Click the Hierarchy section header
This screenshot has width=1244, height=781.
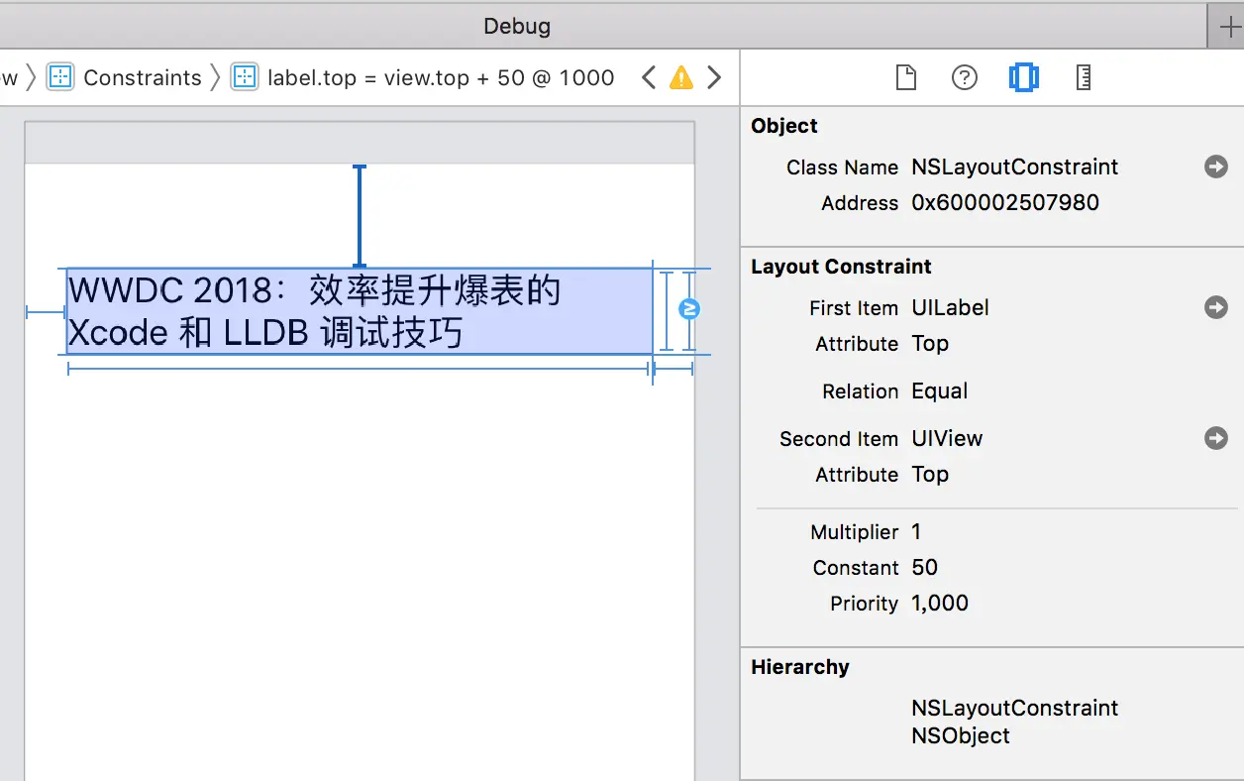pyautogui.click(x=800, y=667)
